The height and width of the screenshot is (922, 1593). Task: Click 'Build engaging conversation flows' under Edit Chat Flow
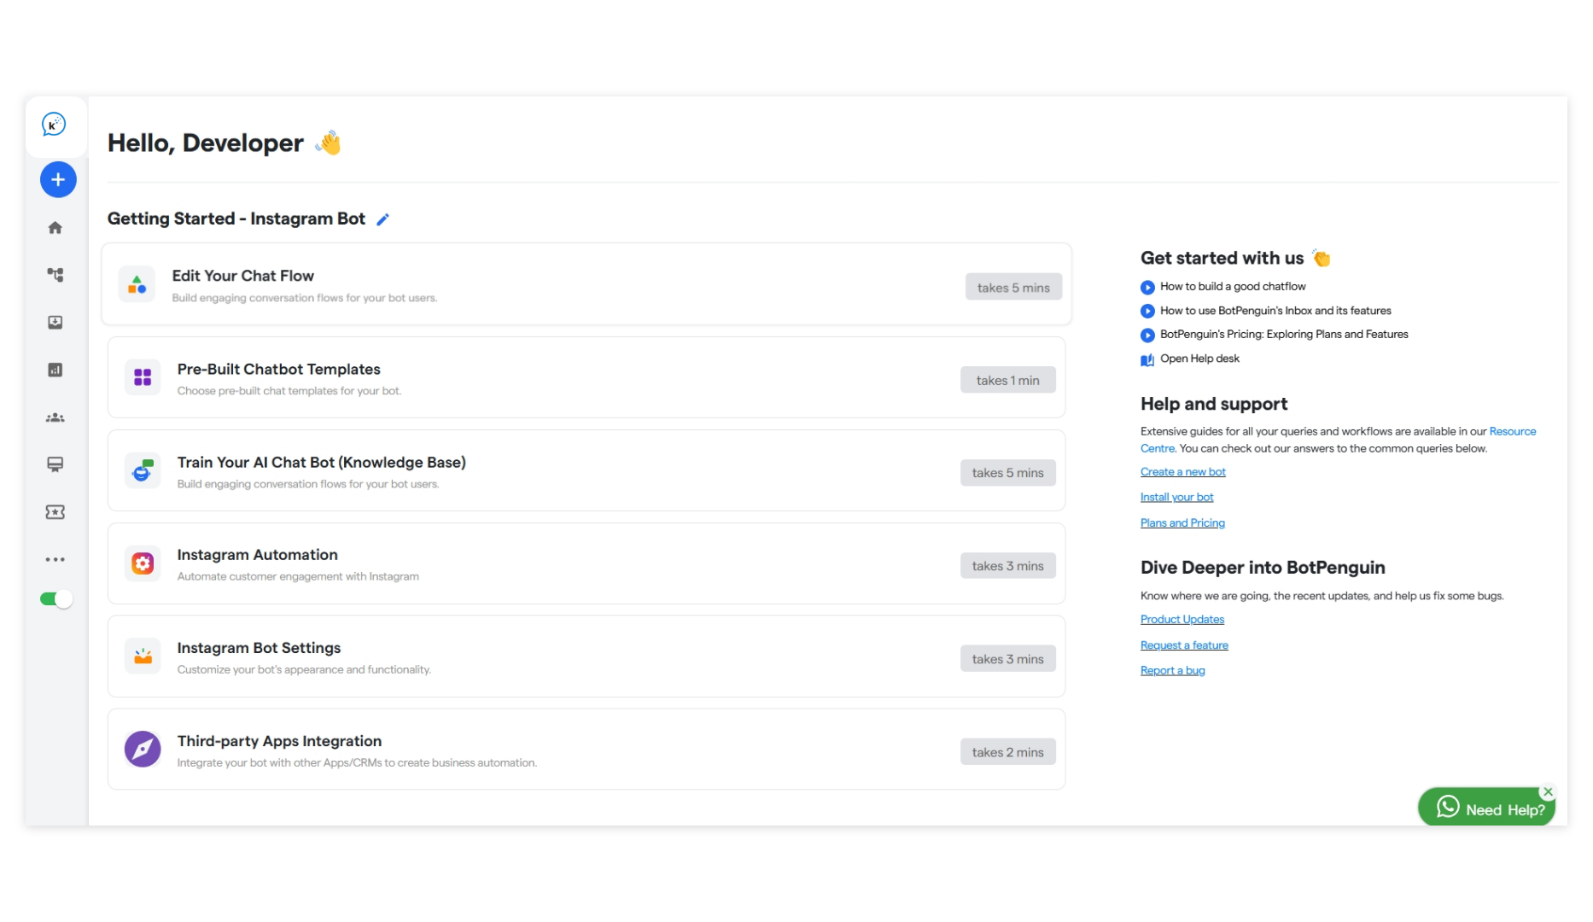pos(304,298)
